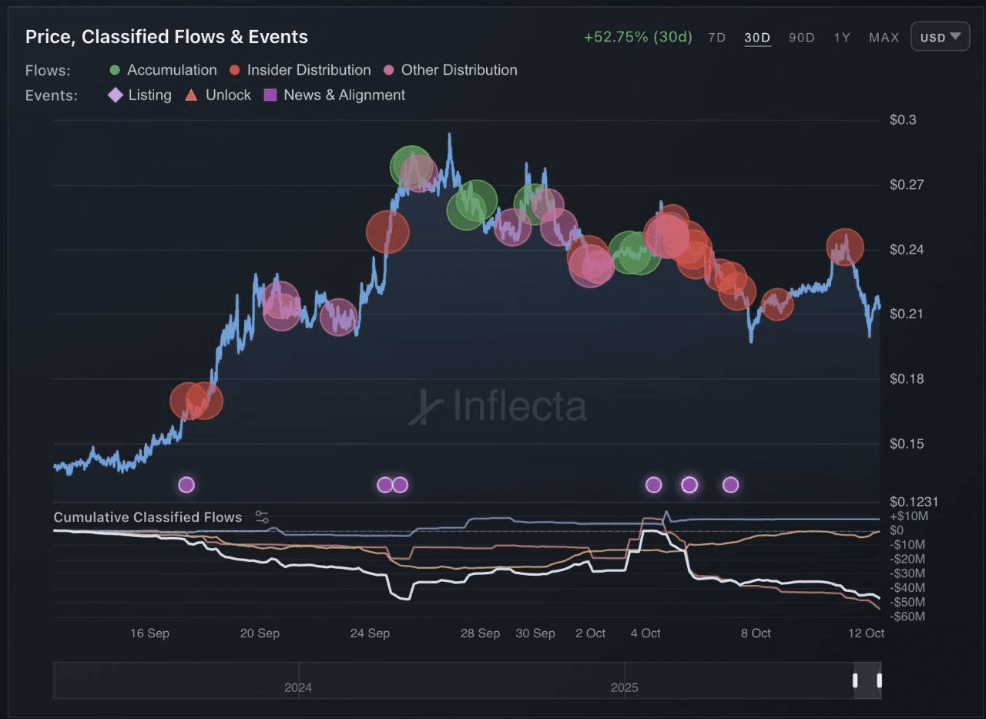Click the +52.75% (30d) change value
The image size is (986, 719).
638,37
